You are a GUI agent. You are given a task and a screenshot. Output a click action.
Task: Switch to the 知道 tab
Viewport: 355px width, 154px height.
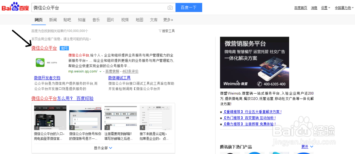coord(82,20)
